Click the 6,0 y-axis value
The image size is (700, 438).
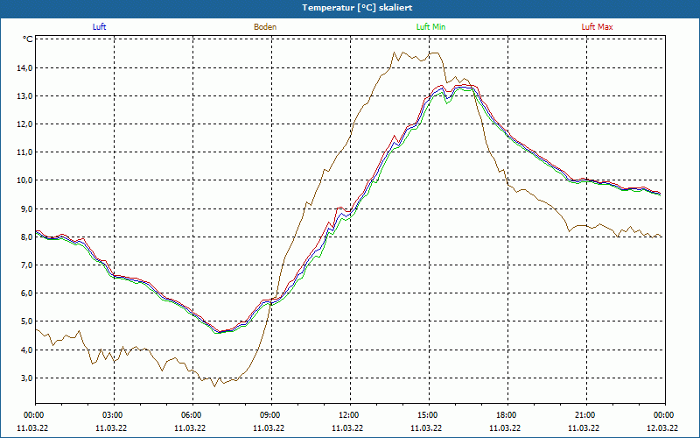click(27, 293)
